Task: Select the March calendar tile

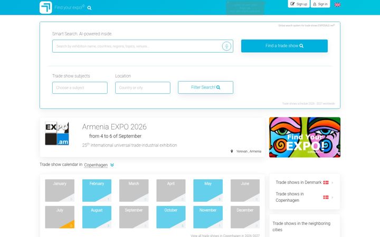Action: click(x=134, y=190)
